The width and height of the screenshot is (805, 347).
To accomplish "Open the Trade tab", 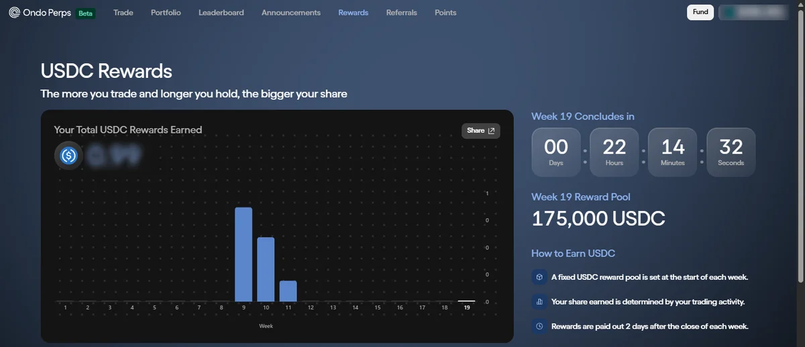I will point(123,12).
